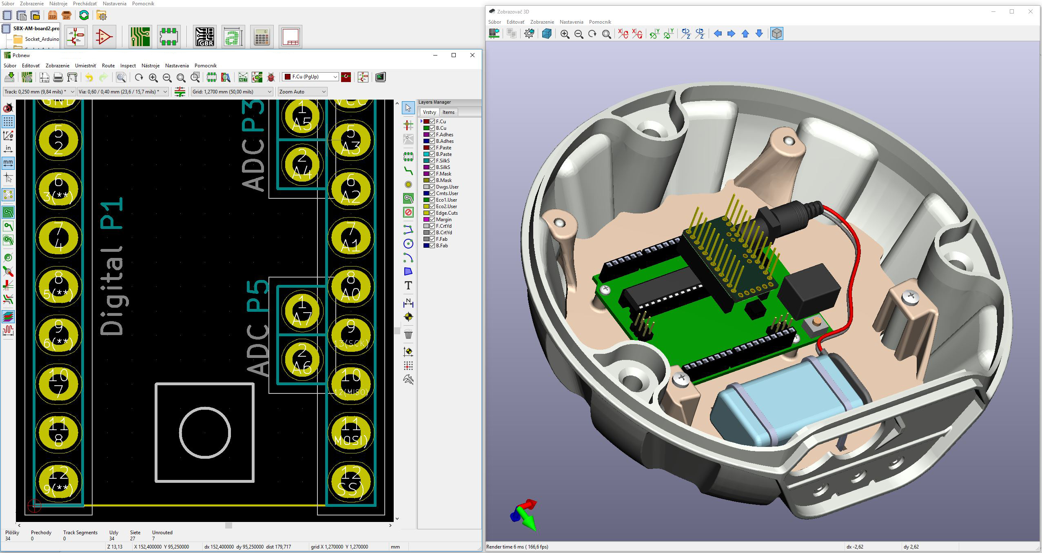Open the Design Rules Checker ladybug icon
Screen dimensions: 1042x553
coord(270,77)
